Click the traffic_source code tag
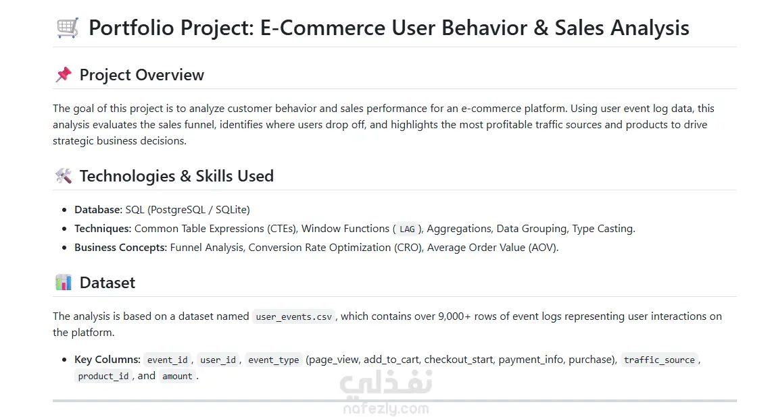Screen dimensions: 772x417 pos(659,360)
